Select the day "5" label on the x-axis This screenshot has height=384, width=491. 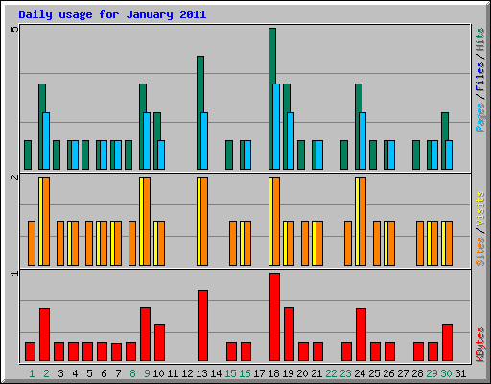pyautogui.click(x=89, y=373)
